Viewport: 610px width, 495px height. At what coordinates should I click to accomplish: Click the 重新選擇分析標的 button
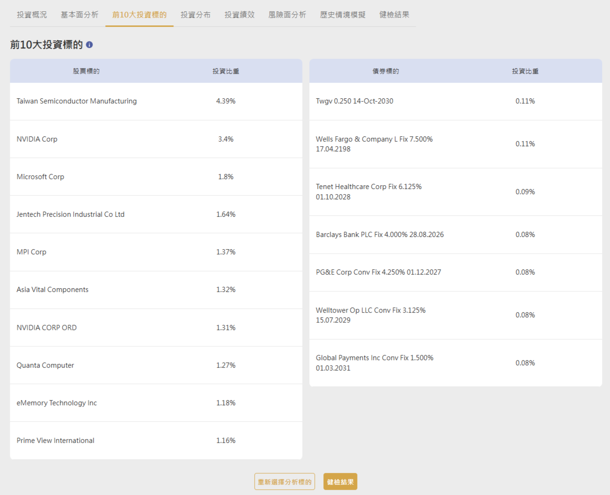point(285,482)
